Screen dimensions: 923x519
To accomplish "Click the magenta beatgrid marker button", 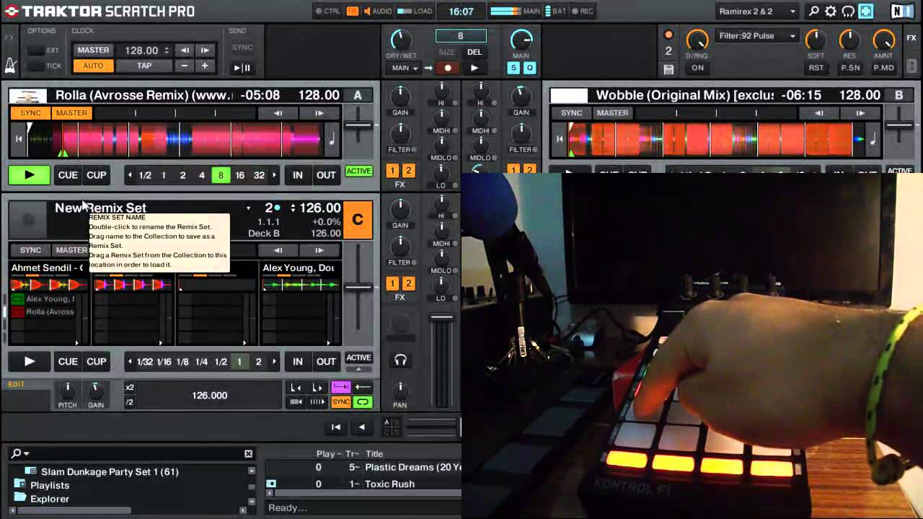I will [340, 388].
